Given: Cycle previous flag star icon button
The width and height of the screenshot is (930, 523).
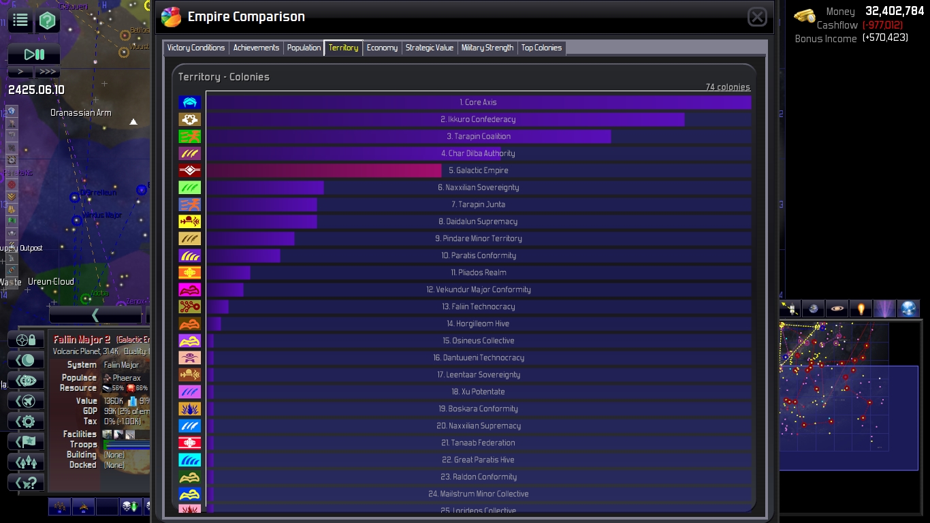Looking at the screenshot, I should point(27,441).
